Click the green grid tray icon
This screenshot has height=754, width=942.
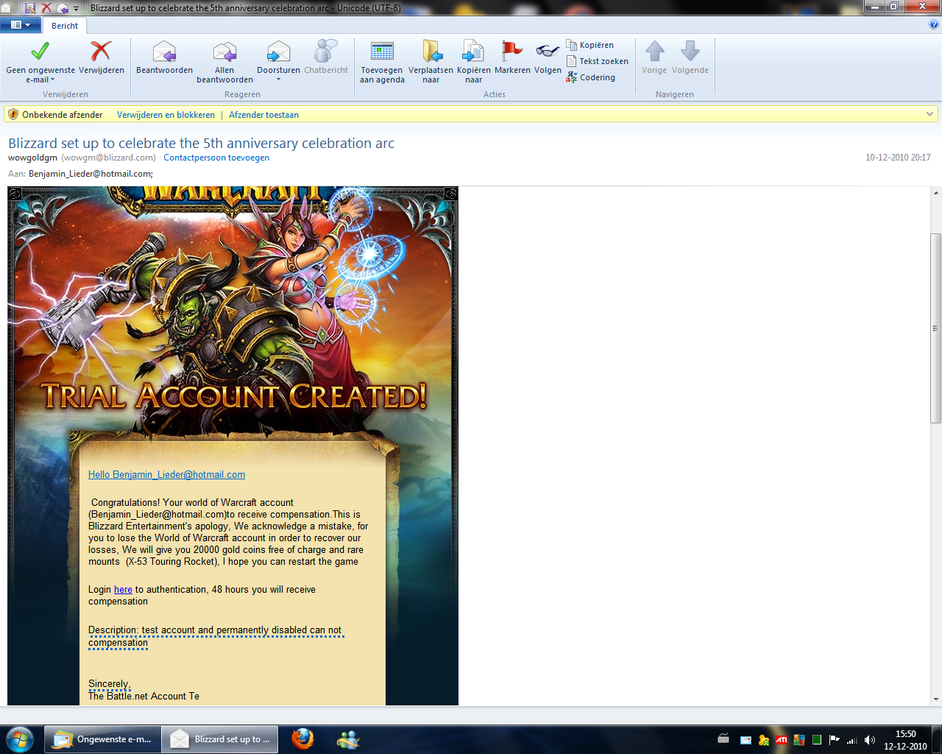pyautogui.click(x=817, y=740)
